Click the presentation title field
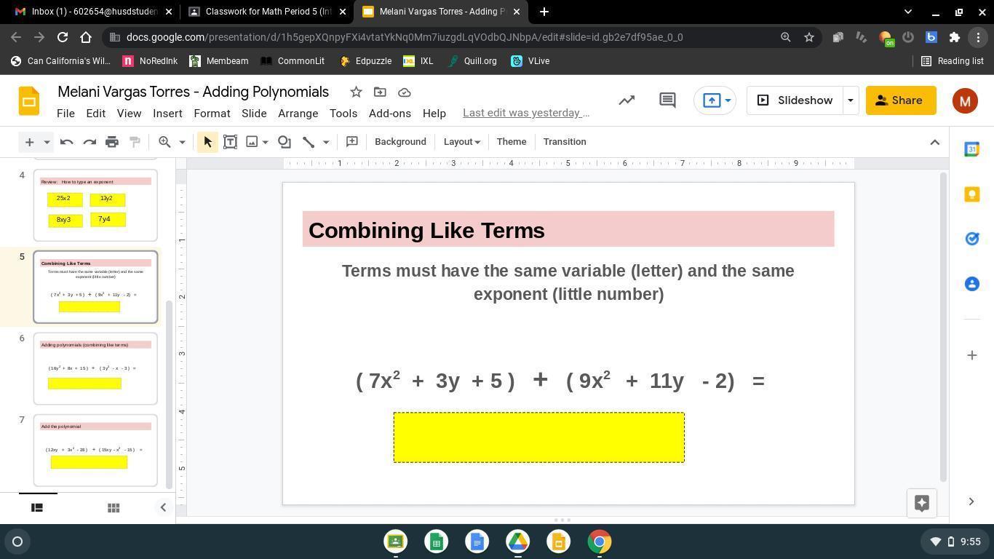The image size is (994, 559). coord(194,92)
